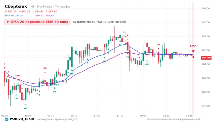The image size is (219, 123).
Task: Click the Сбербанк chart title
Action: [x=16, y=6]
